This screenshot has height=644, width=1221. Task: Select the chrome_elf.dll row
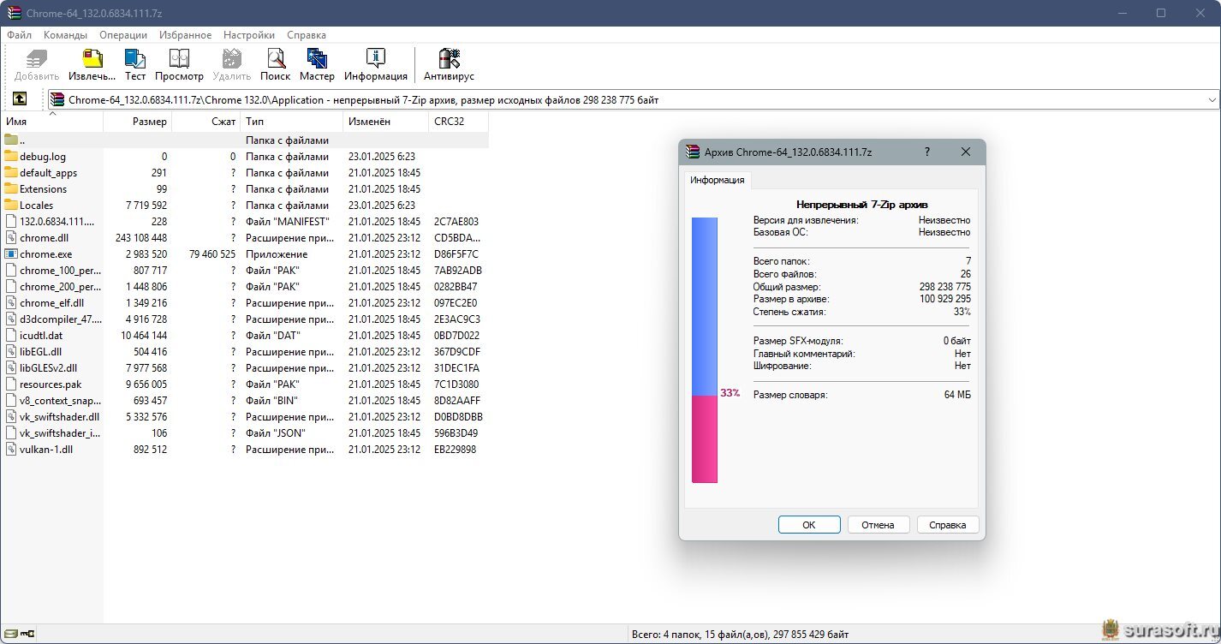click(x=244, y=303)
